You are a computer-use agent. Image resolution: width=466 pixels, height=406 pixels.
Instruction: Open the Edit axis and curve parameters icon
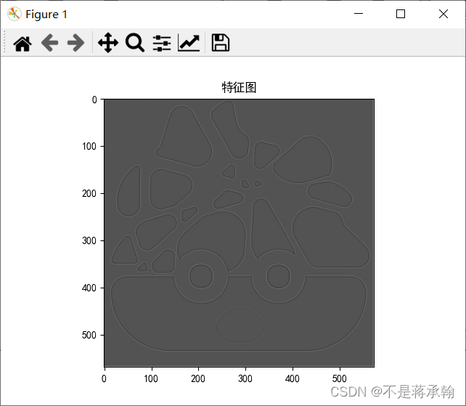click(189, 43)
